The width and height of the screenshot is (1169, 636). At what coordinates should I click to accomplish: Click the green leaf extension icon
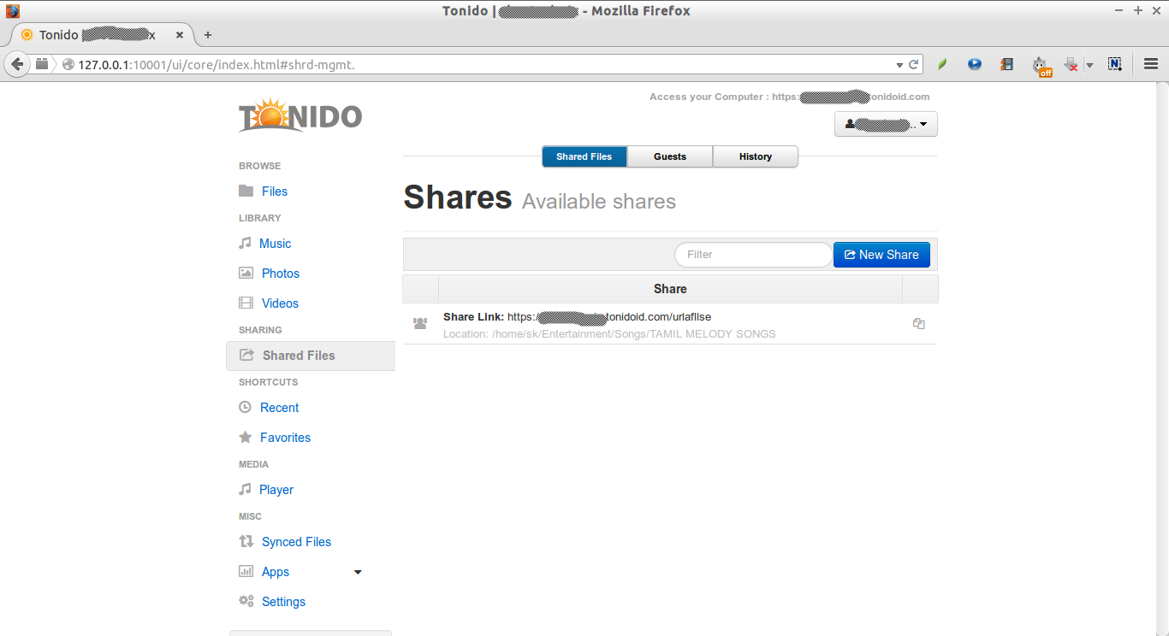click(942, 64)
